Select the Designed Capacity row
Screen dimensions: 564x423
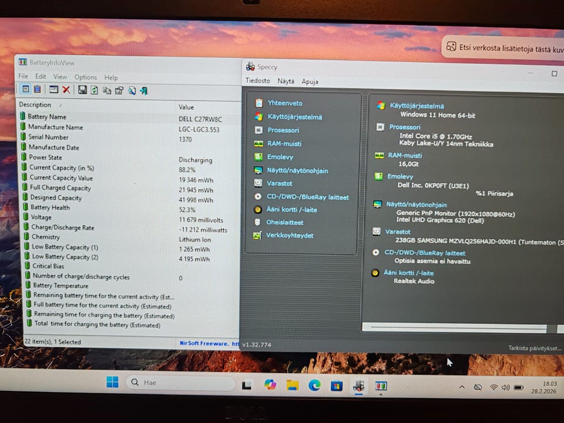coord(130,198)
